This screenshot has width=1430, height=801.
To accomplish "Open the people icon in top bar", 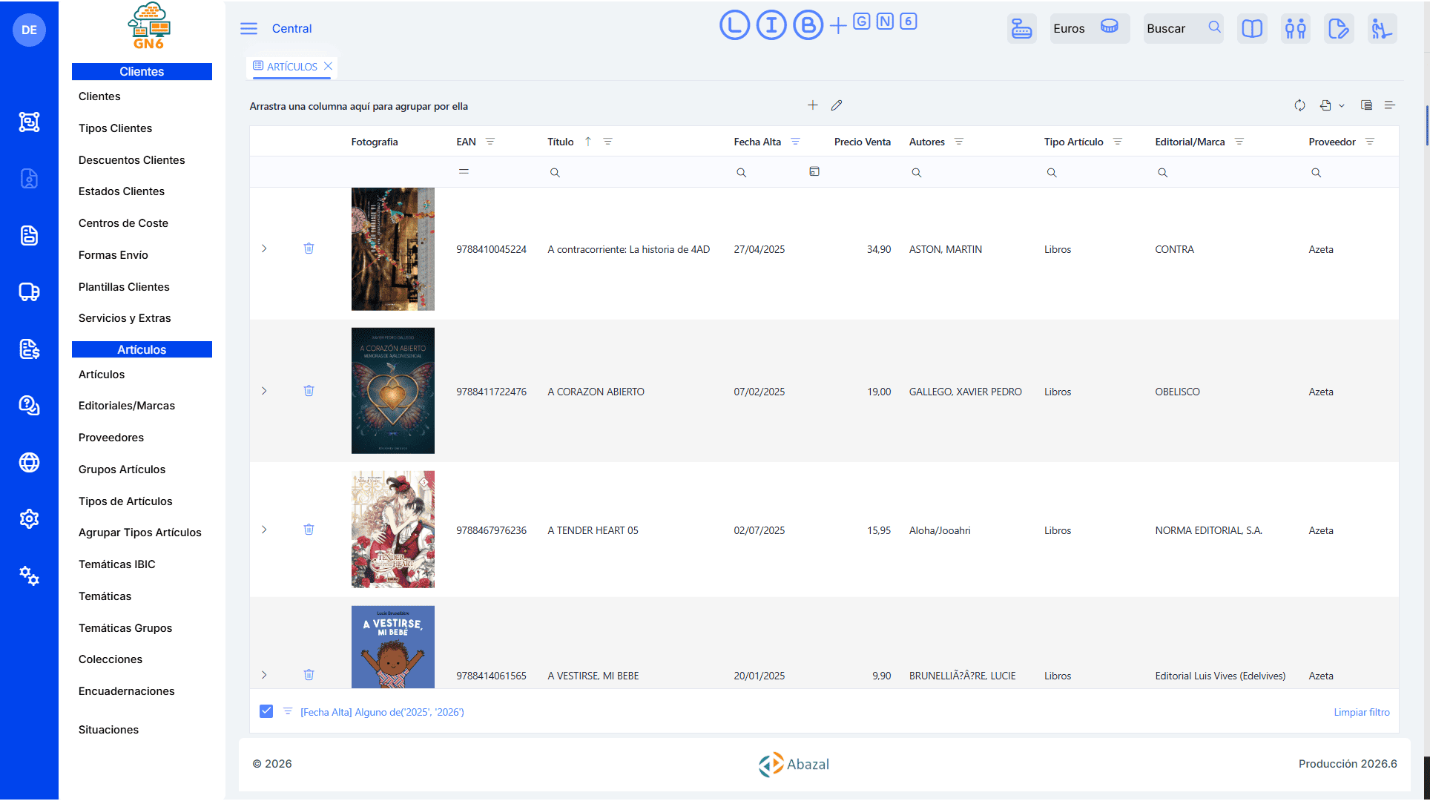I will tap(1295, 28).
